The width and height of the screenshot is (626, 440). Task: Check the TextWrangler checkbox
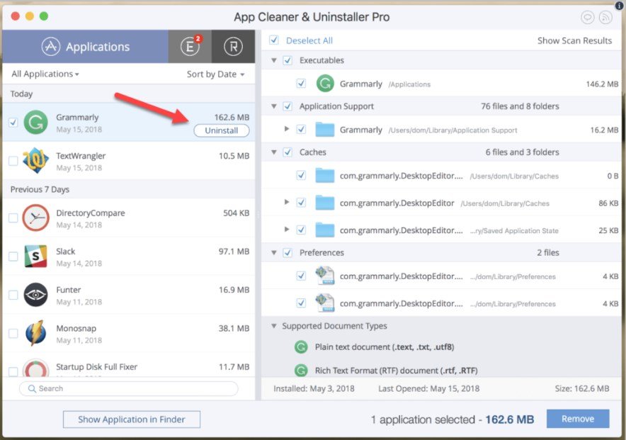13,161
